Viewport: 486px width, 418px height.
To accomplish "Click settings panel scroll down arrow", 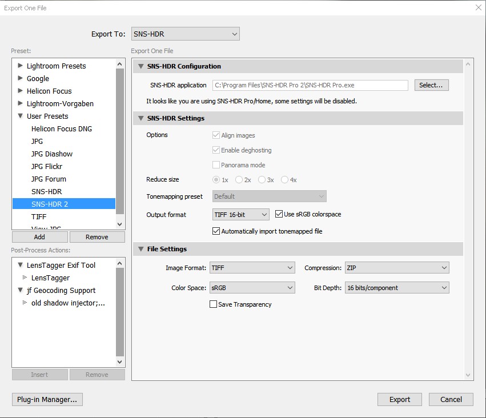I will (x=468, y=375).
